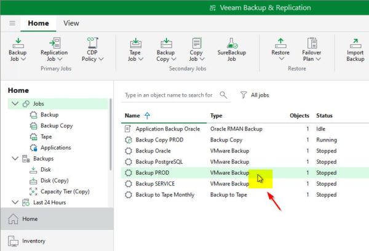Open the Tape Job dropdown arrow

click(x=141, y=59)
